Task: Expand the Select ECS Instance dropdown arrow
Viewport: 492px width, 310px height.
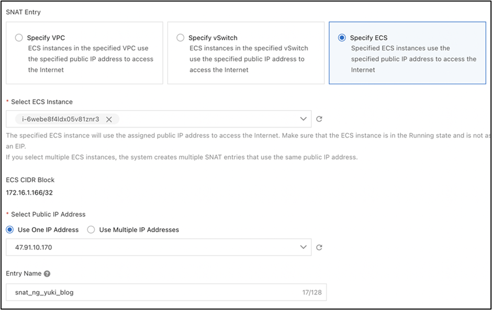Action: pos(303,119)
